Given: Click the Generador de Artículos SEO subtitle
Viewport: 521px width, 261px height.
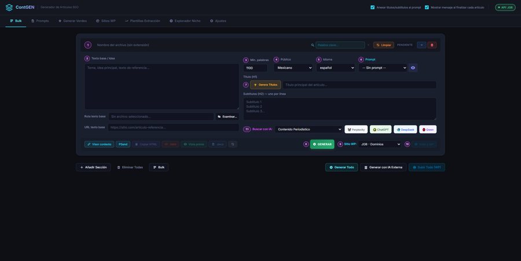Looking at the screenshot, I should coord(60,7).
